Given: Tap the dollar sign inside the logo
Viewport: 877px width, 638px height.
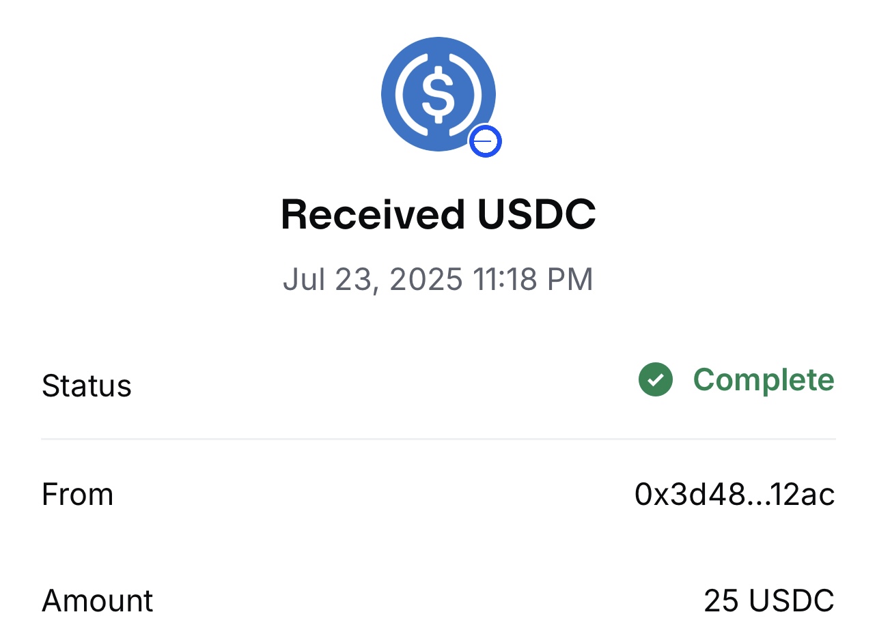Looking at the screenshot, I should point(438,94).
